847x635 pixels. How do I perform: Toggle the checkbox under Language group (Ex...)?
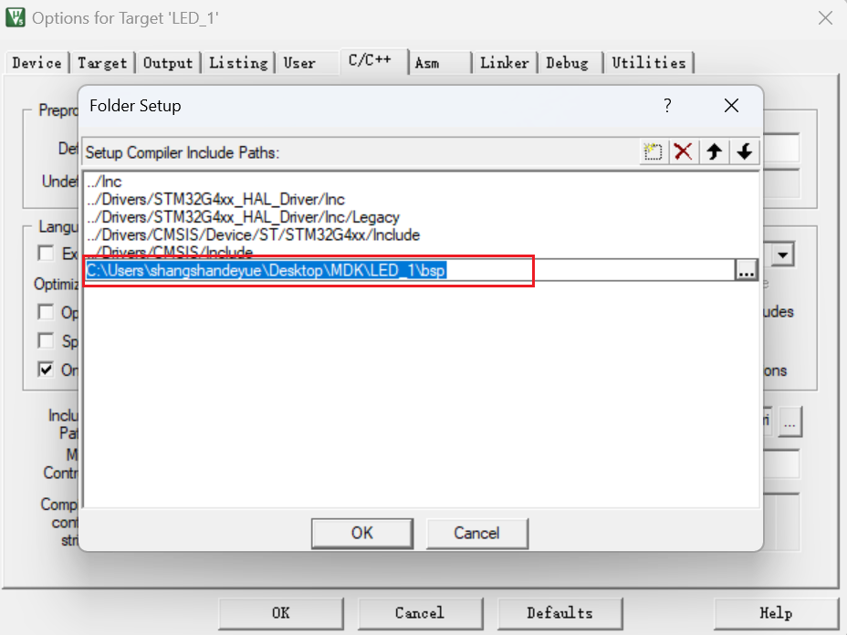tap(46, 254)
